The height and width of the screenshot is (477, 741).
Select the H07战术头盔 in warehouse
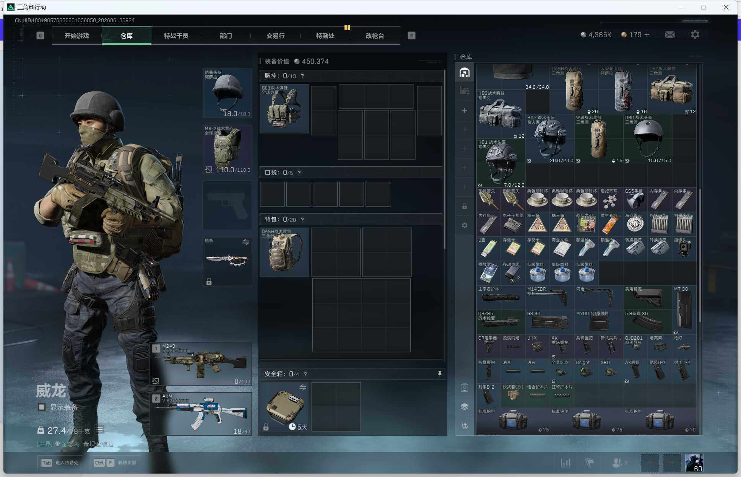tap(549, 139)
